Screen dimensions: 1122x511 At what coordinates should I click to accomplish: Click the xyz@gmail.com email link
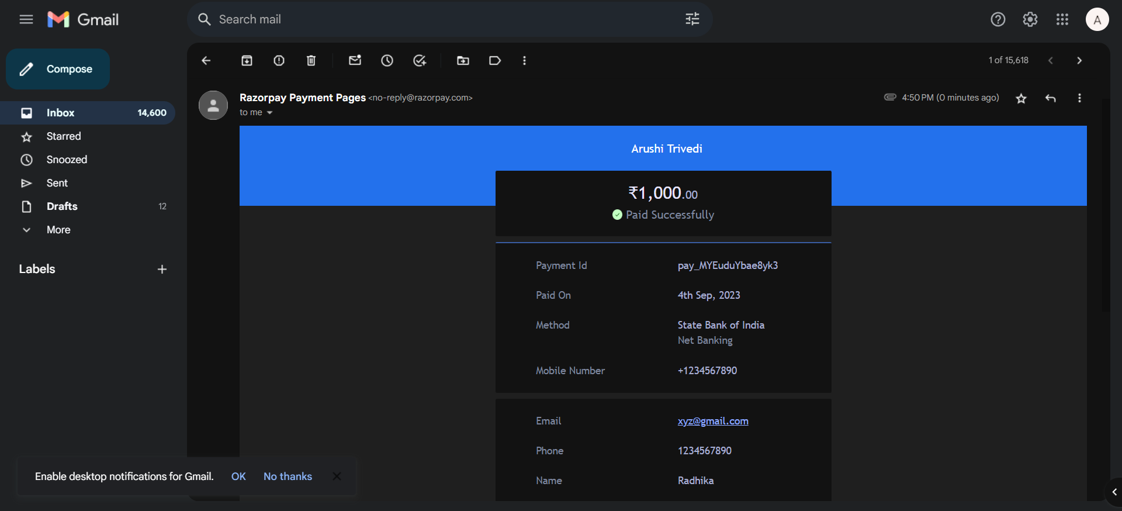[713, 421]
